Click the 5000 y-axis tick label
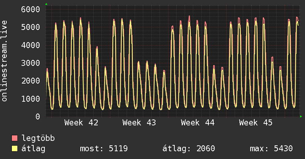This screenshot has width=305, height=159. (30, 27)
